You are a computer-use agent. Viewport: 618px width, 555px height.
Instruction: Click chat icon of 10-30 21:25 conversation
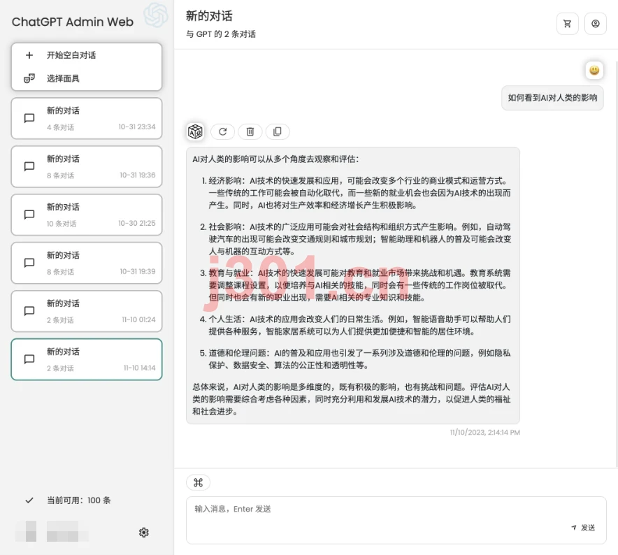tap(29, 215)
